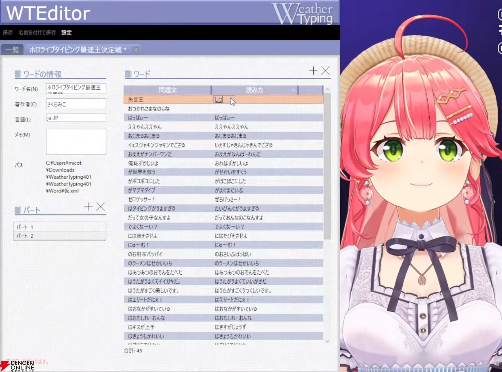Select the はキスが上手 row
The image size is (502, 372).
point(224,327)
